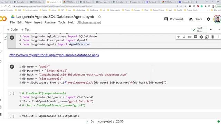Open the Tools menu
This screenshot has width=221, height=124.
tap(62, 22)
